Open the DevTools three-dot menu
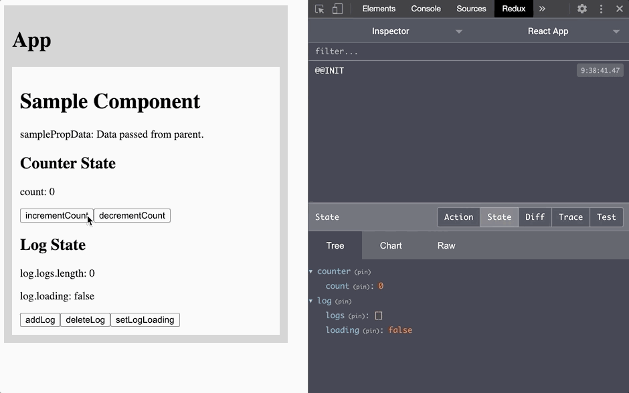This screenshot has width=629, height=393. coord(601,9)
